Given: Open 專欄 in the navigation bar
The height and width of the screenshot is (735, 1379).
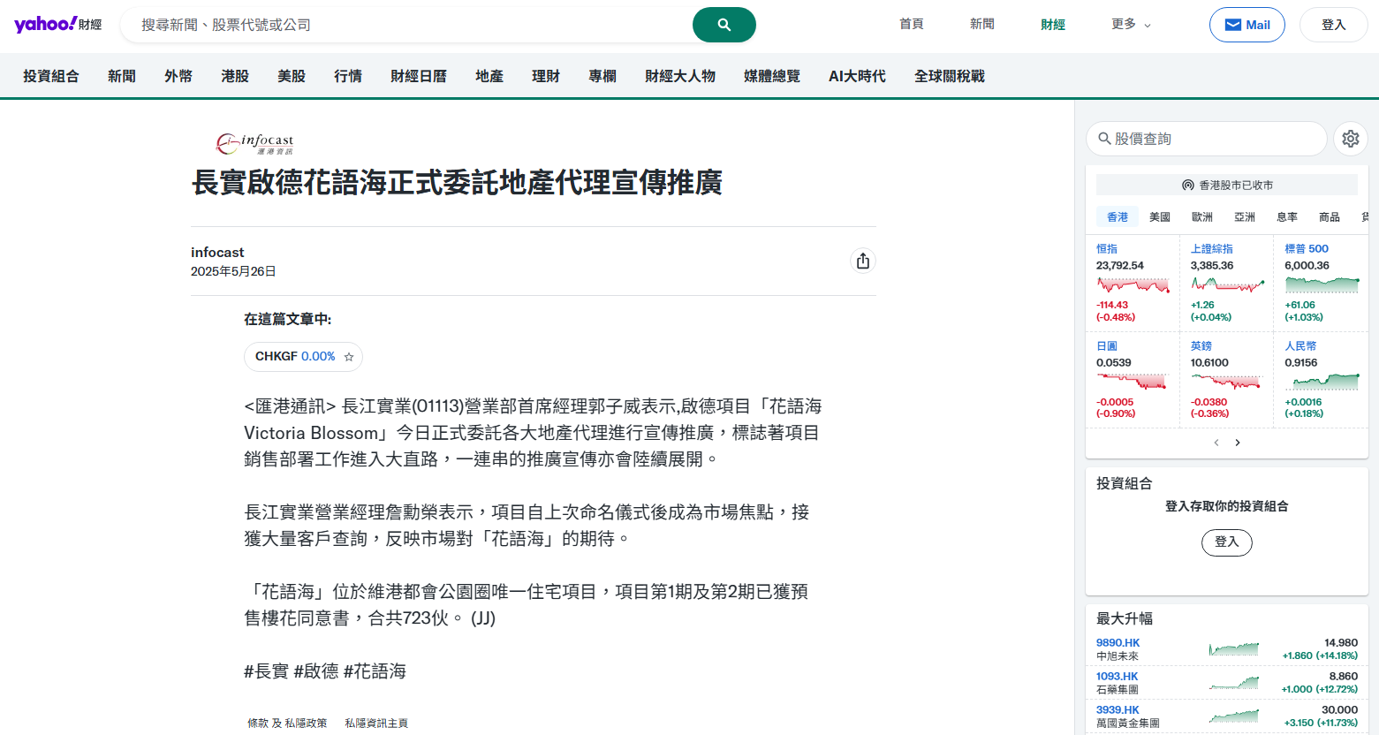Looking at the screenshot, I should 602,76.
